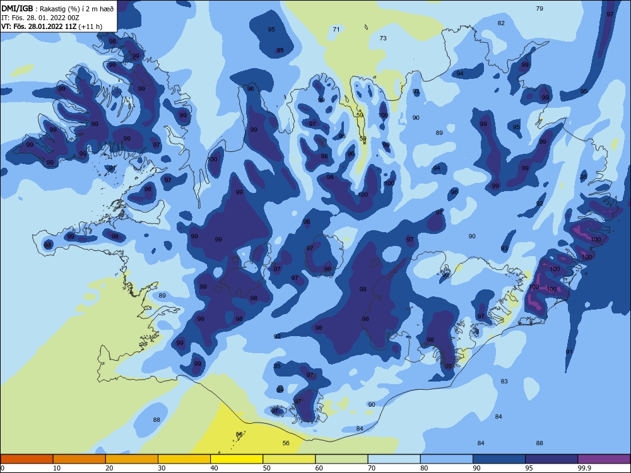Click the legend tick label '60'
Screen dimensions: 631x473
(319, 468)
